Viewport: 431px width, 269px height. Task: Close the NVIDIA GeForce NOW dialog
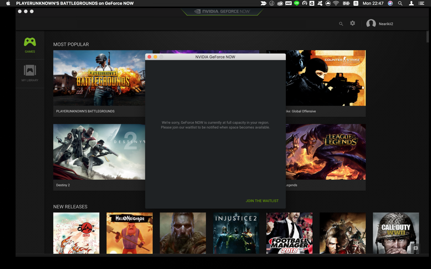pyautogui.click(x=150, y=57)
